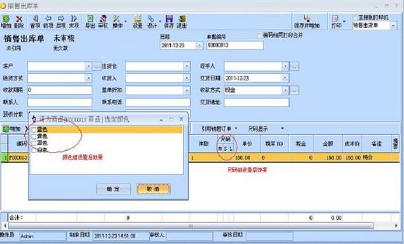
Task: Click the 取消 cancel button
Action: point(154,189)
